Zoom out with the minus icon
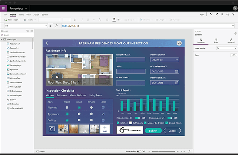This screenshot has height=155, width=238. [x=149, y=151]
